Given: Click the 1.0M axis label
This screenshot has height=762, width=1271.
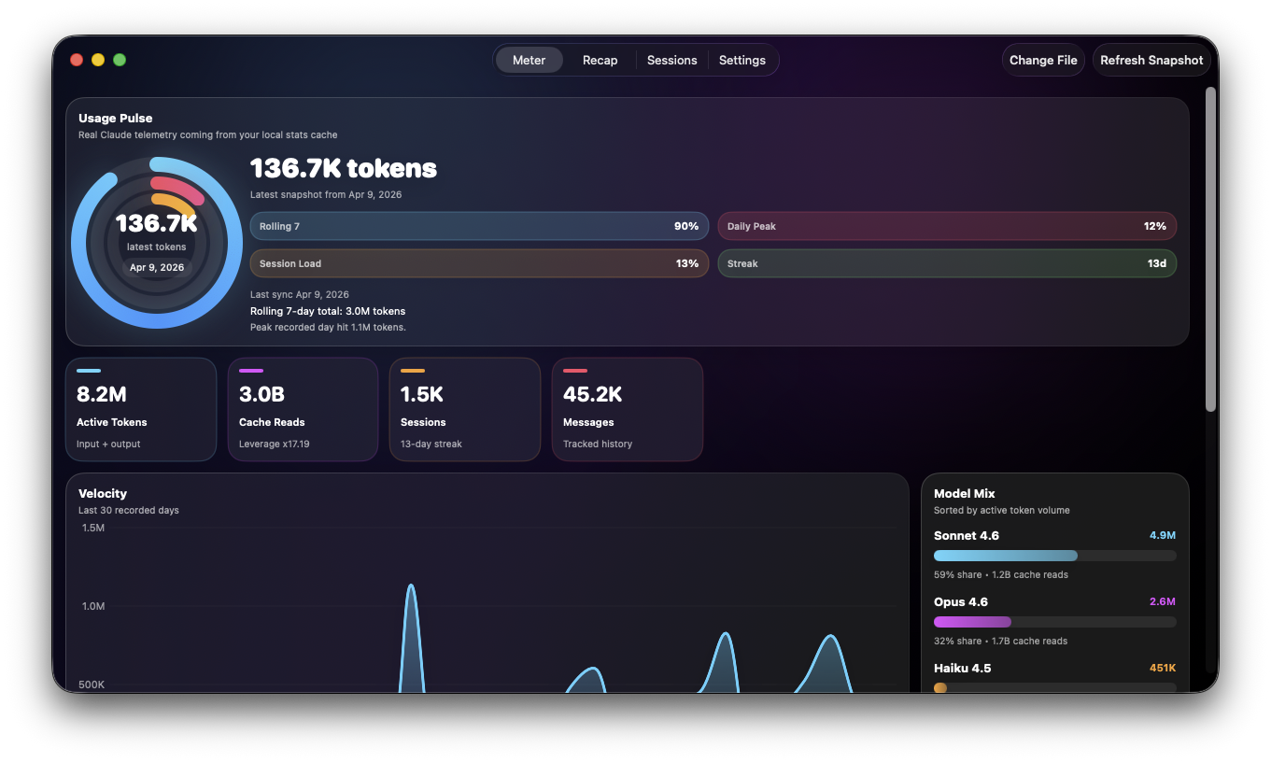Looking at the screenshot, I should tap(93, 607).
